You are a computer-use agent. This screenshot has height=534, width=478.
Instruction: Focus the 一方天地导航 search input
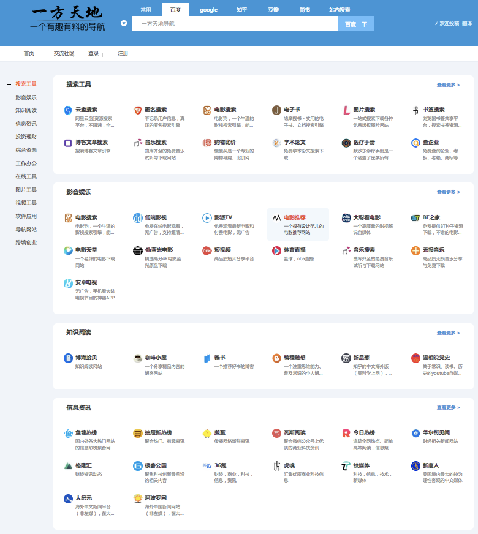point(235,24)
